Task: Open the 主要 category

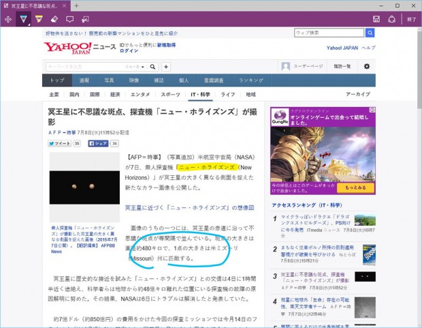Action: coord(54,94)
